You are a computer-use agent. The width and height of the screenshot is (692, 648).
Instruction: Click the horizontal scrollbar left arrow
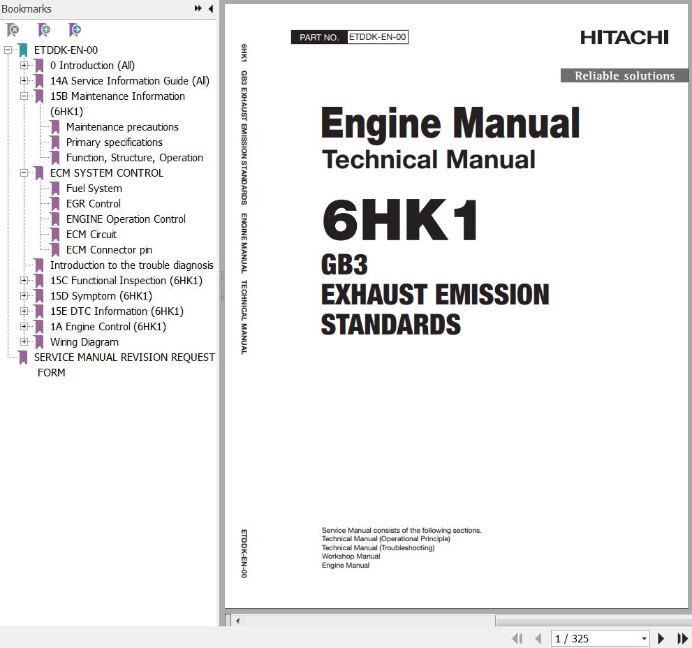click(x=237, y=621)
